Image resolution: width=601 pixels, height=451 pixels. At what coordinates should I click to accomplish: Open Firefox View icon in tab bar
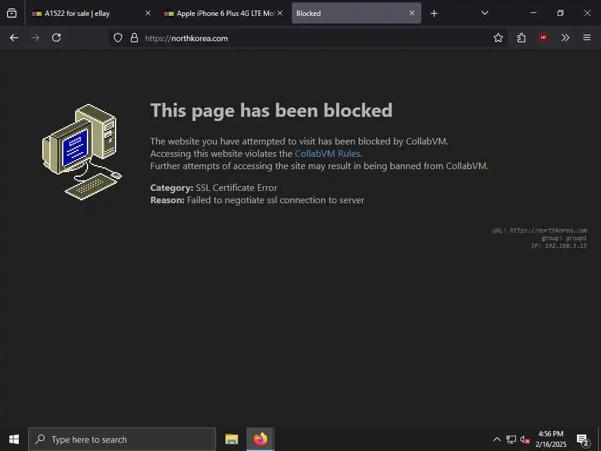(x=12, y=13)
